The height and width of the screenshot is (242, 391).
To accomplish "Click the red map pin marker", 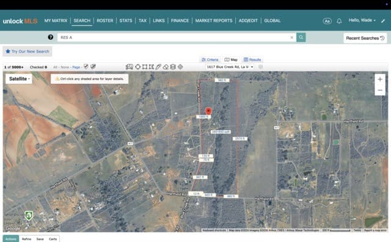I will click(208, 111).
